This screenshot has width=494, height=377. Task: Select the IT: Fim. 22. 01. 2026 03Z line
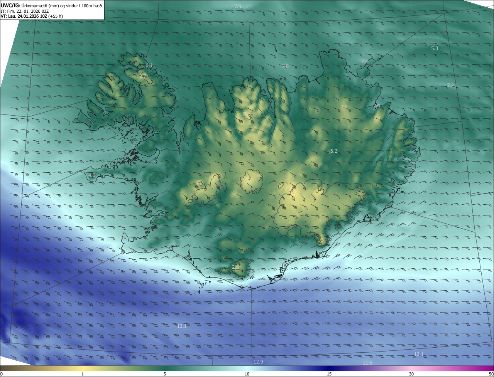point(25,11)
